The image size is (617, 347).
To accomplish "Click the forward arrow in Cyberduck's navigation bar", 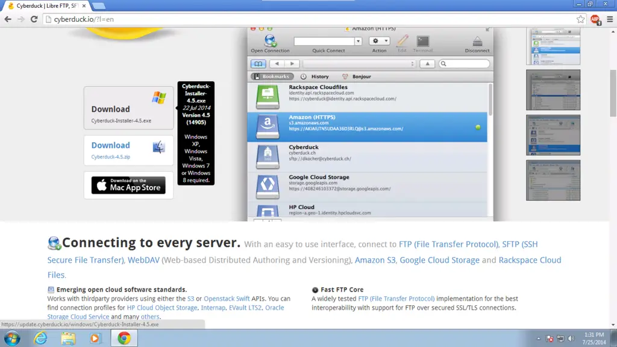I will [x=292, y=64].
